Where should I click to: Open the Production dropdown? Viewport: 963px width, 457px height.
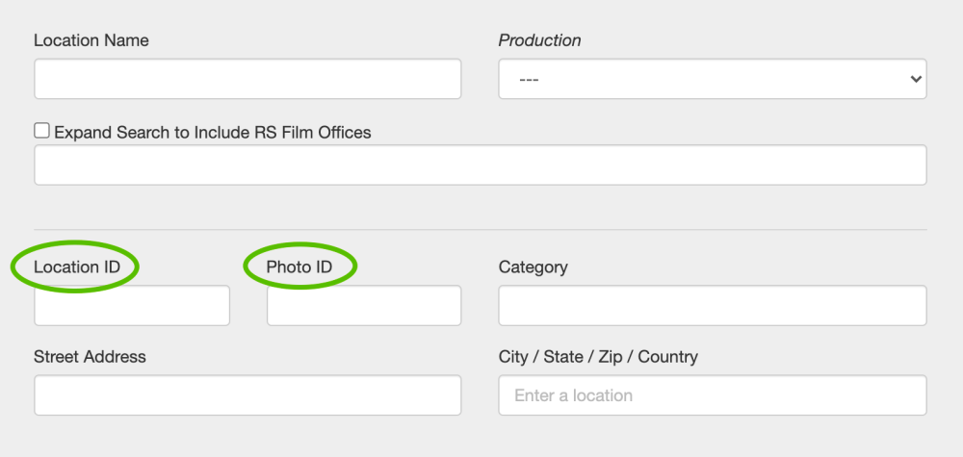point(712,79)
